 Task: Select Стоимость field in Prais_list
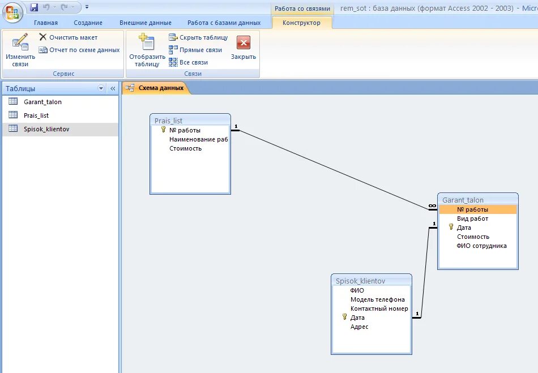point(190,148)
